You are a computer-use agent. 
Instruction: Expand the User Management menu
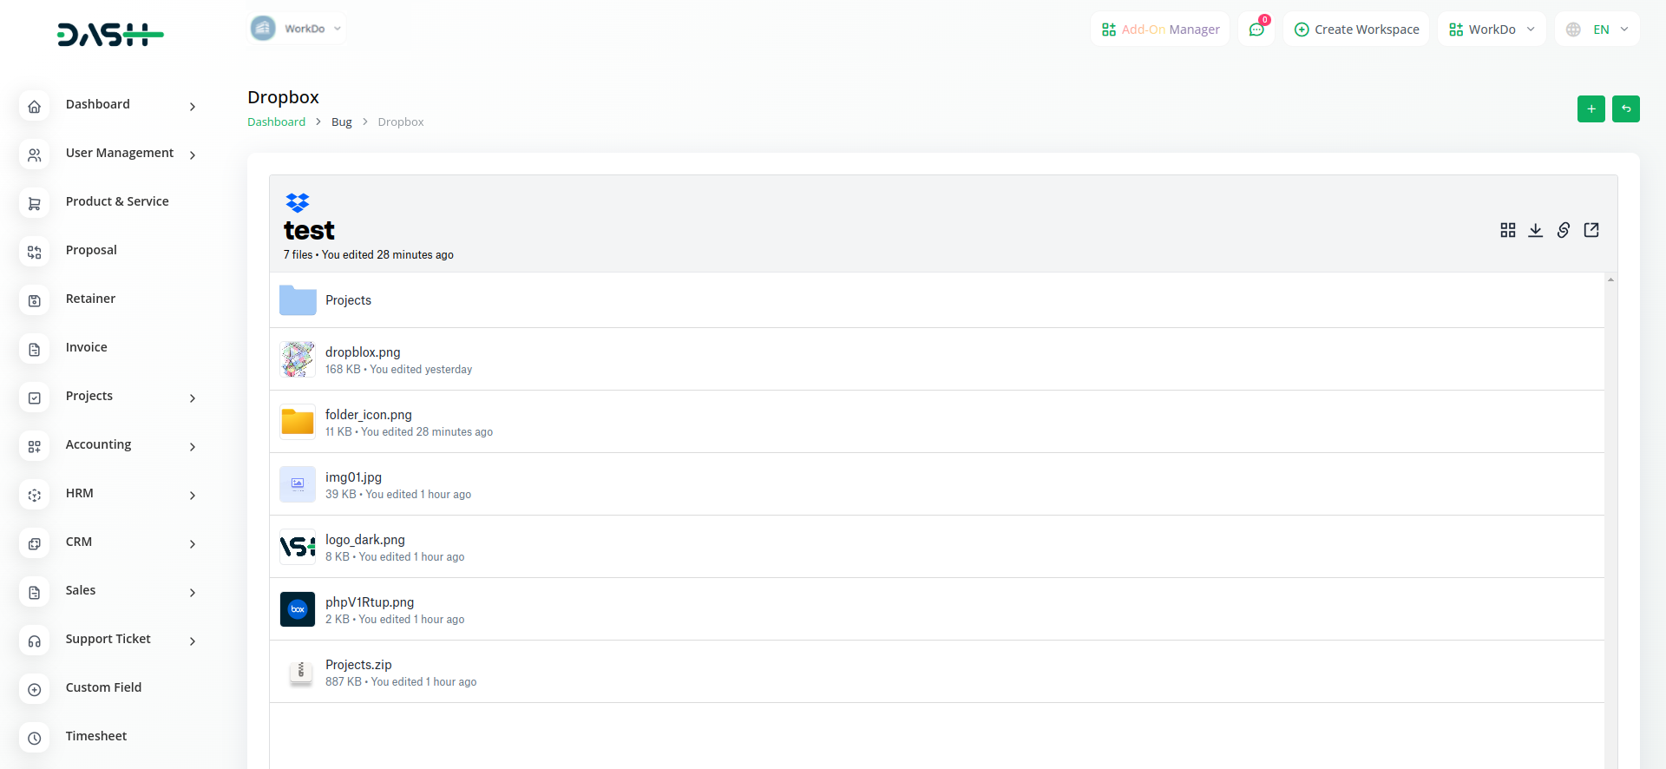click(x=120, y=154)
